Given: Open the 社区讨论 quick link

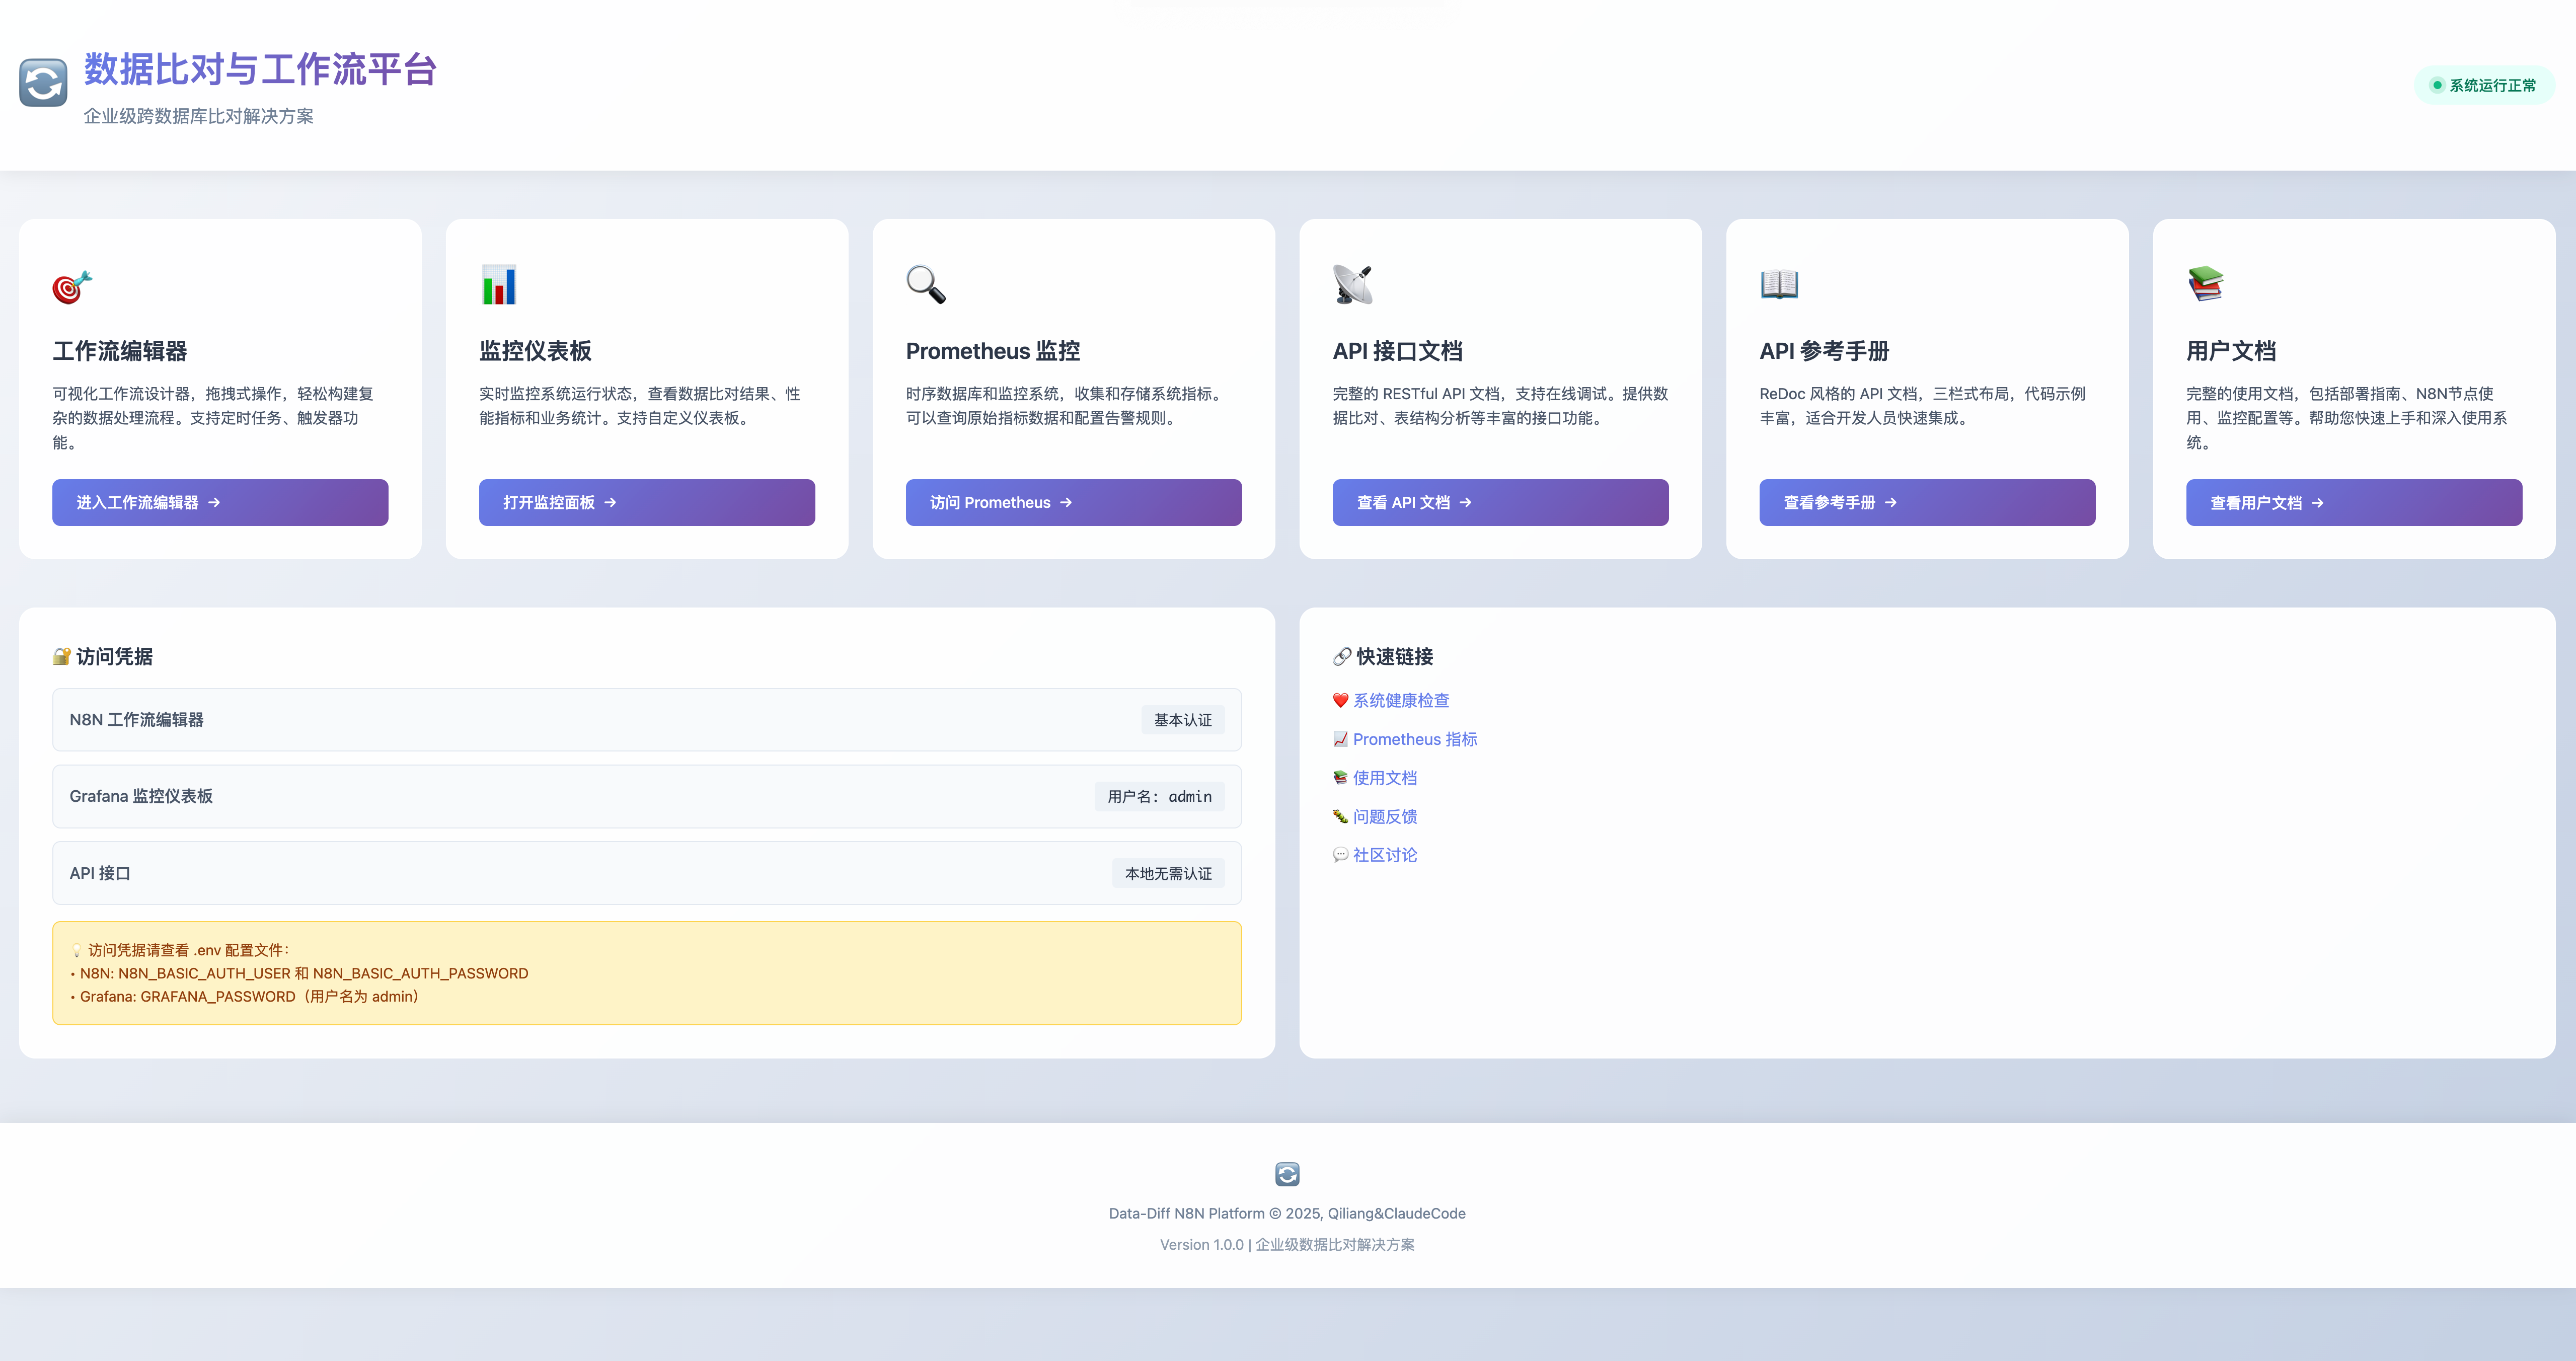Looking at the screenshot, I should [x=1385, y=855].
